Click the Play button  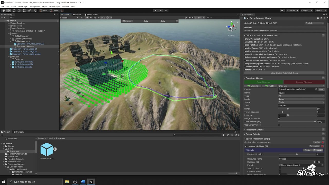coord(155,11)
